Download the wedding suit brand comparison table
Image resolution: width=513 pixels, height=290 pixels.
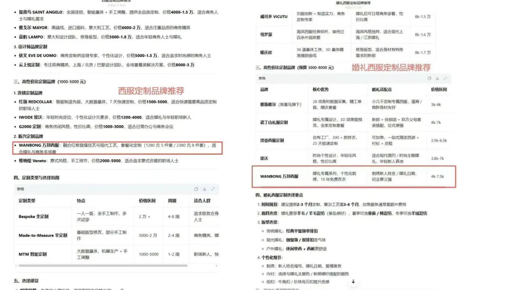point(437,79)
